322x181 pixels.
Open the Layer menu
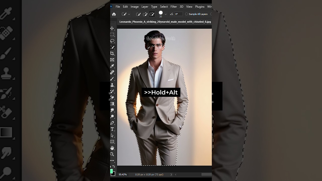point(145,7)
